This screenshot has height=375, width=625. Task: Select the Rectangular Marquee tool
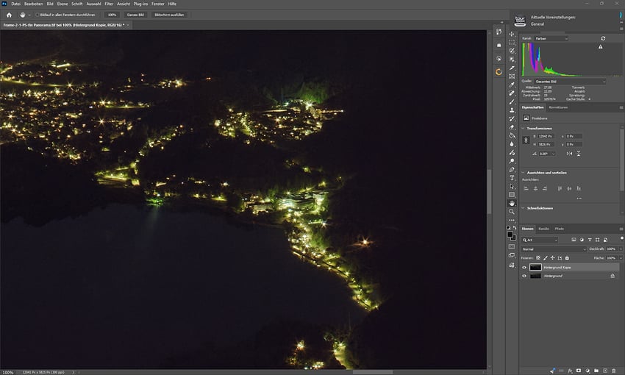pyautogui.click(x=512, y=42)
